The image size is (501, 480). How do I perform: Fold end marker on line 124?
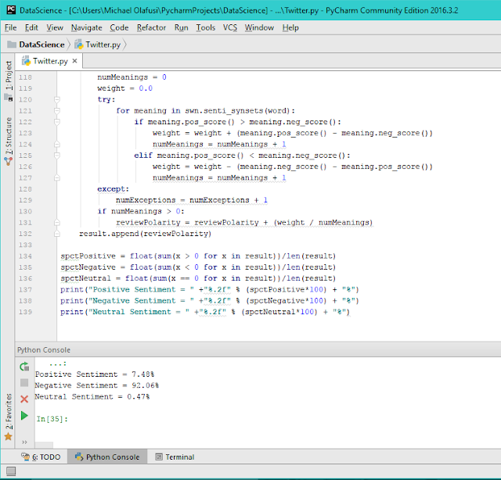(57, 145)
